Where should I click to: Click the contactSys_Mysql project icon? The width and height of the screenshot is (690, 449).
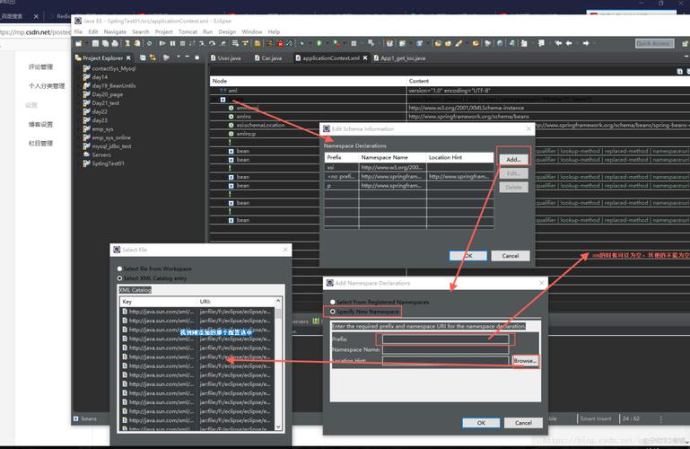(x=86, y=68)
